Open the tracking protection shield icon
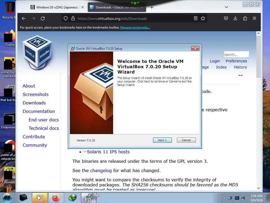Viewport: 270px width, 203px height. 66,19
